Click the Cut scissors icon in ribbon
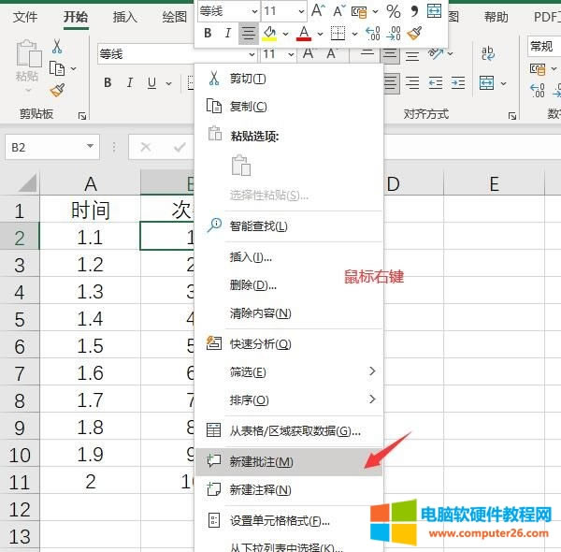The width and height of the screenshot is (561, 552). (58, 46)
